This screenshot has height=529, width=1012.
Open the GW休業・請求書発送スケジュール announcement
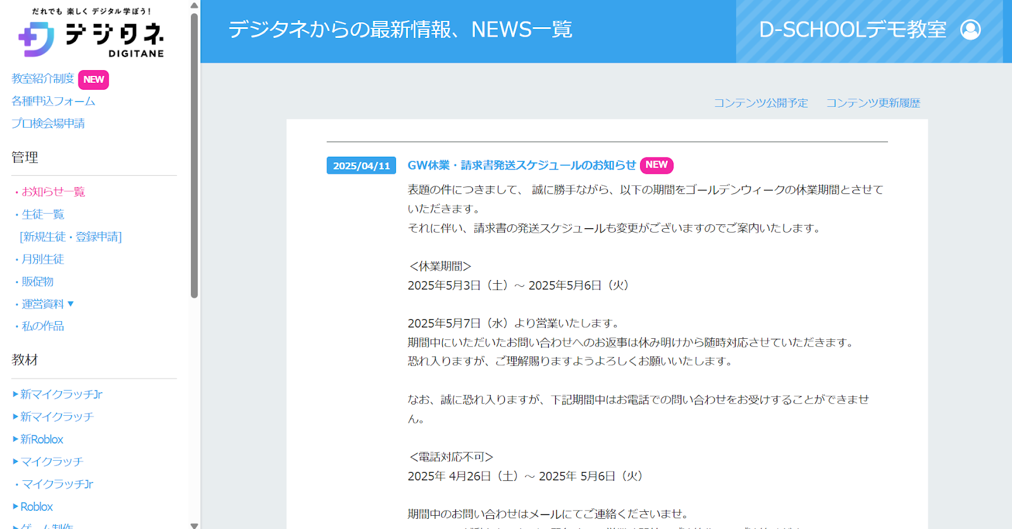521,165
